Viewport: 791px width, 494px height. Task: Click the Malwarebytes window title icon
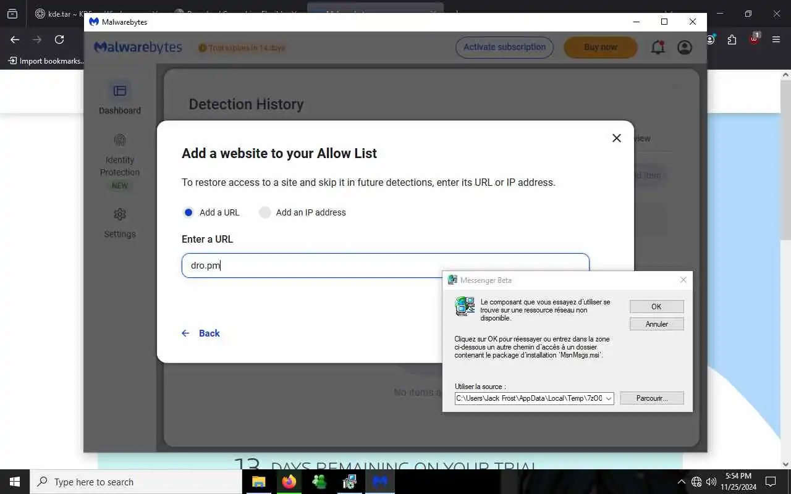[94, 22]
